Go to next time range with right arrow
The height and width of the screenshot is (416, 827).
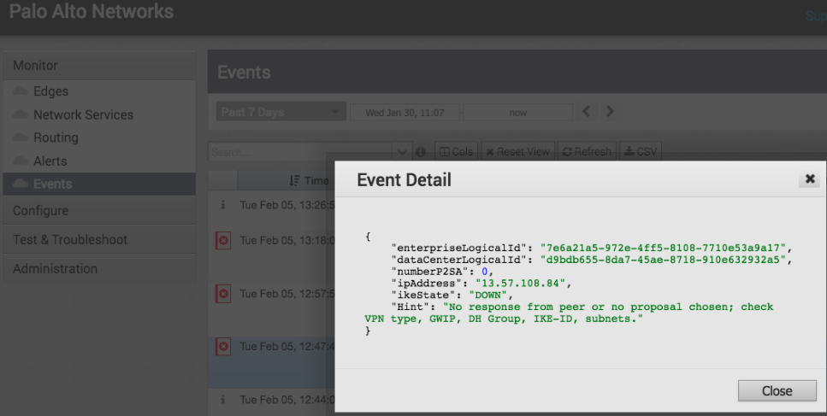(x=610, y=112)
